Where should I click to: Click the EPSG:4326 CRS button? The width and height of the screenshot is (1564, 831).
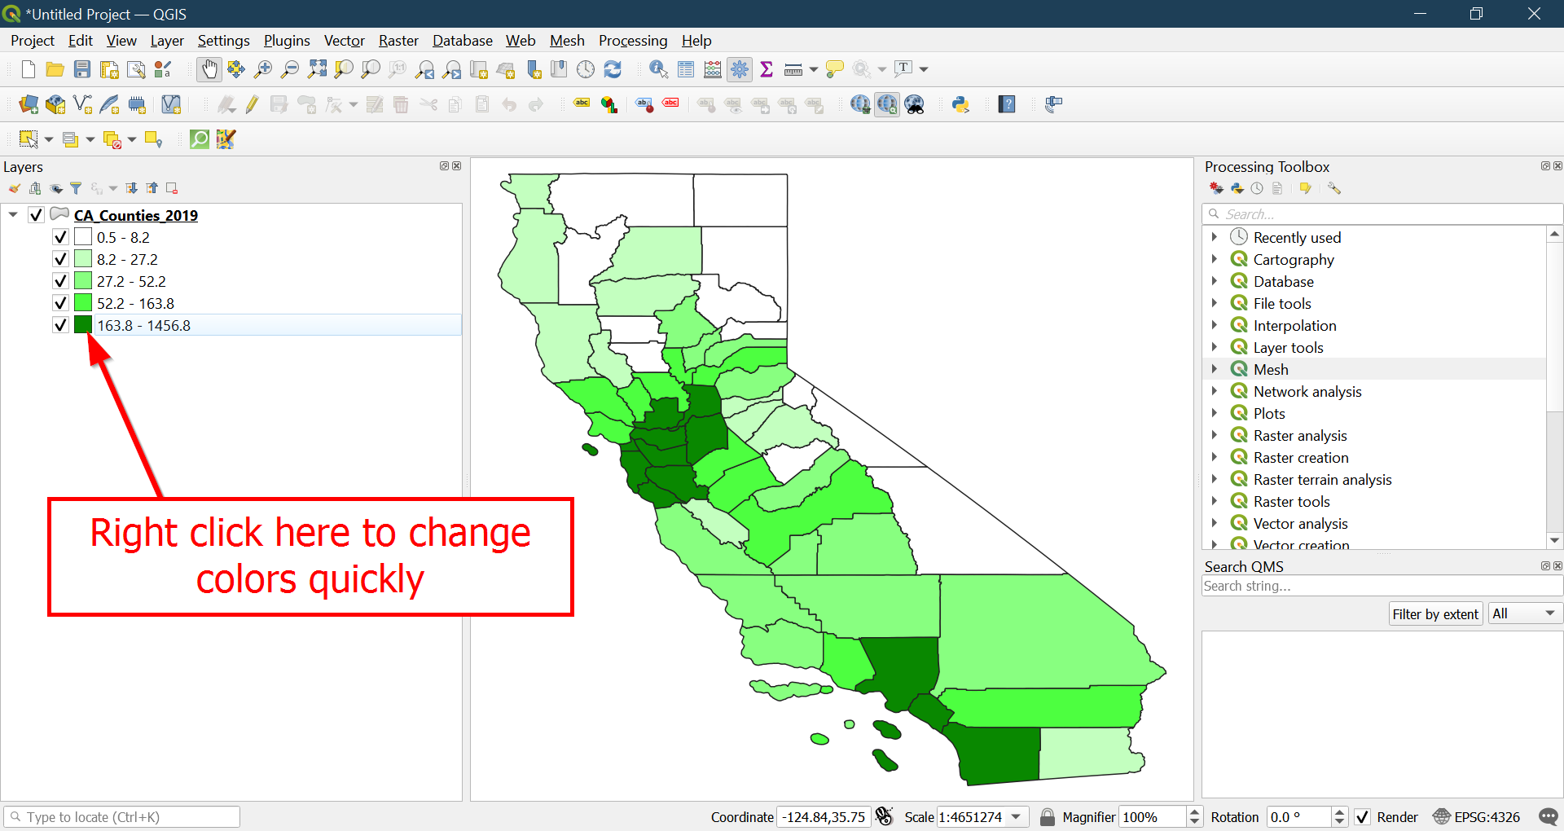click(x=1477, y=817)
